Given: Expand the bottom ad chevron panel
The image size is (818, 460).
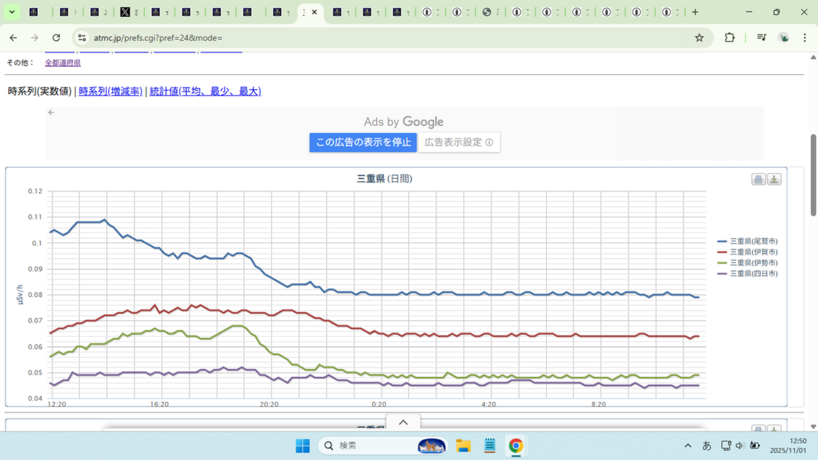Looking at the screenshot, I should pyautogui.click(x=403, y=422).
